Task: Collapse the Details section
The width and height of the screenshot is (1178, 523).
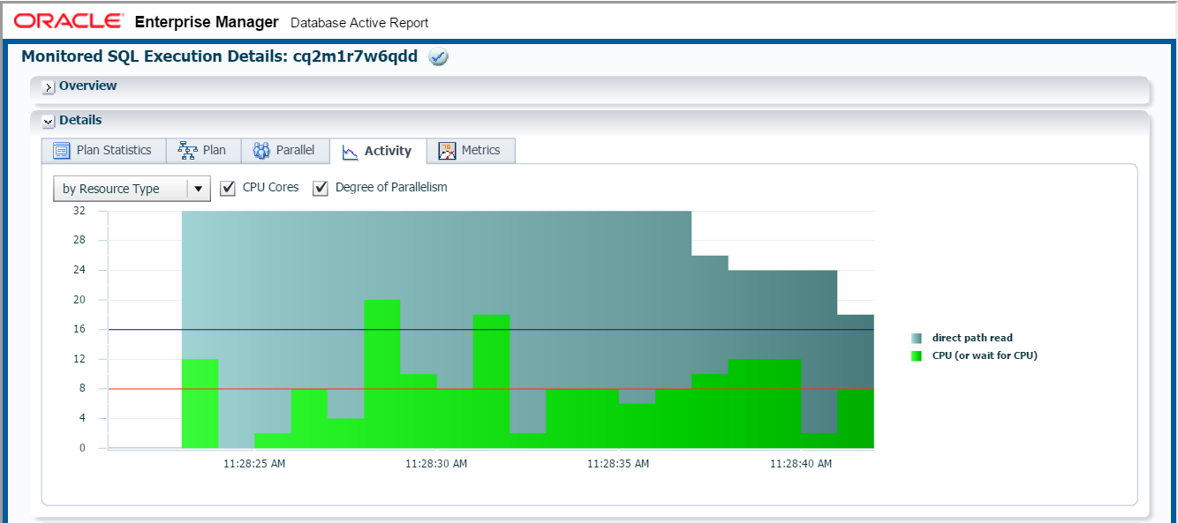Action: tap(49, 122)
